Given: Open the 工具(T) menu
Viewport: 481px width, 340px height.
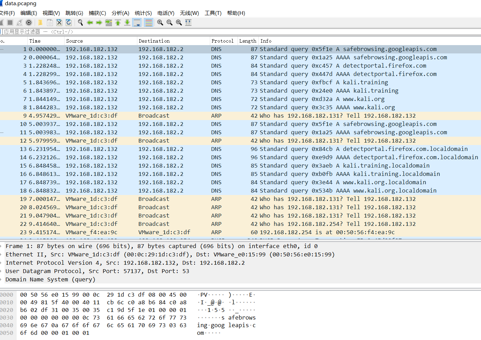Looking at the screenshot, I should point(213,13).
